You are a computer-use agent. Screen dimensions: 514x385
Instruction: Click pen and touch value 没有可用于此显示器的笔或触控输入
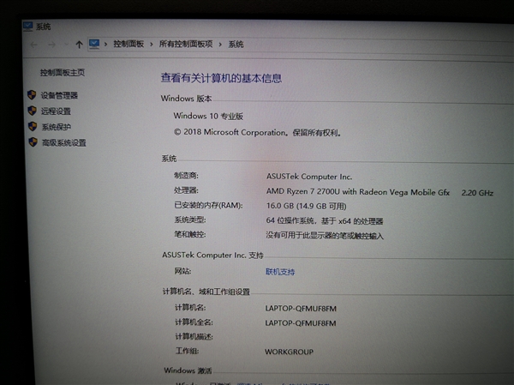(x=325, y=236)
